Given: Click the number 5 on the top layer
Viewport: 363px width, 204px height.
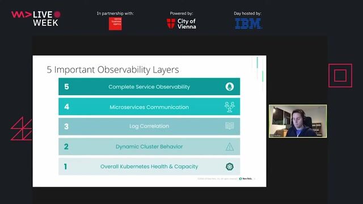Looking at the screenshot, I should pyautogui.click(x=66, y=87).
